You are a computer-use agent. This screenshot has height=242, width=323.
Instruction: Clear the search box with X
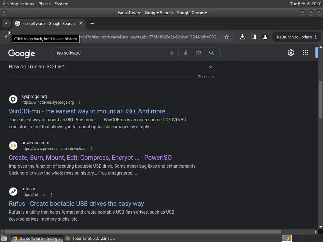click(x=171, y=53)
